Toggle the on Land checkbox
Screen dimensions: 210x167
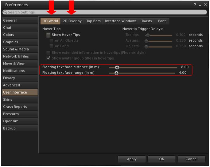tap(52, 46)
